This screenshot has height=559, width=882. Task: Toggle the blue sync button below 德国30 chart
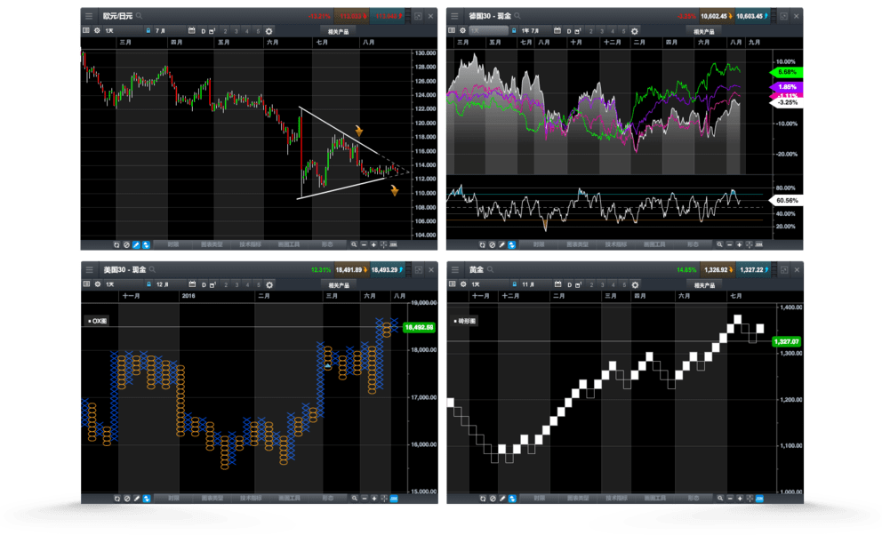click(x=512, y=244)
